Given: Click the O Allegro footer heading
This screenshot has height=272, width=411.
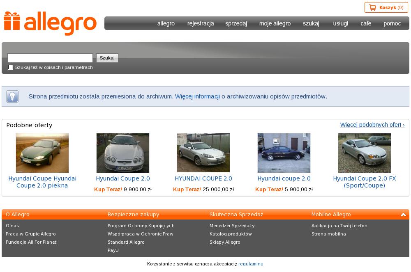Looking at the screenshot, I should tap(18, 215).
